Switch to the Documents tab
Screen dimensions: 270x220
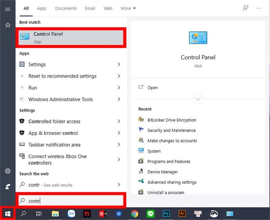pos(66,8)
